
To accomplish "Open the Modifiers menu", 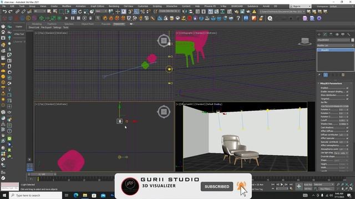I will coord(67,6).
